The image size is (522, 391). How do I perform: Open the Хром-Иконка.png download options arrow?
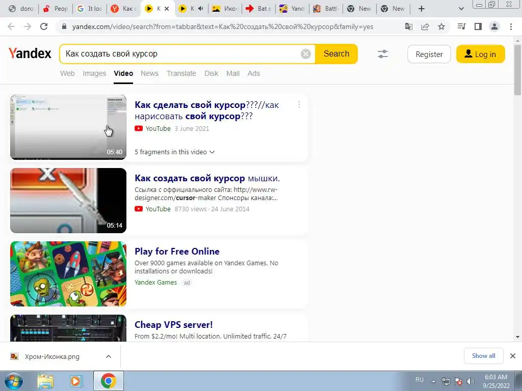109,356
